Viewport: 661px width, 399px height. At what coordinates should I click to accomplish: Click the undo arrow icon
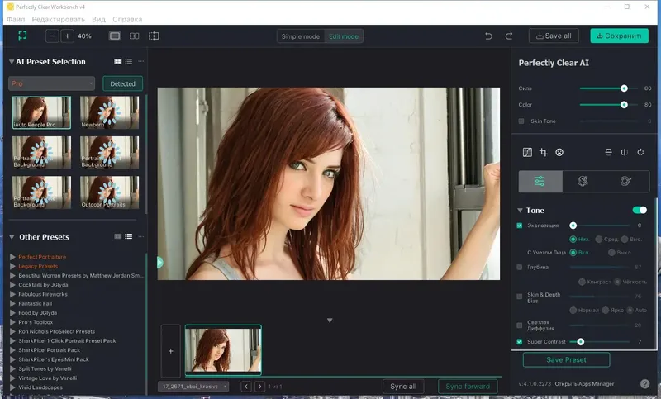coord(488,36)
